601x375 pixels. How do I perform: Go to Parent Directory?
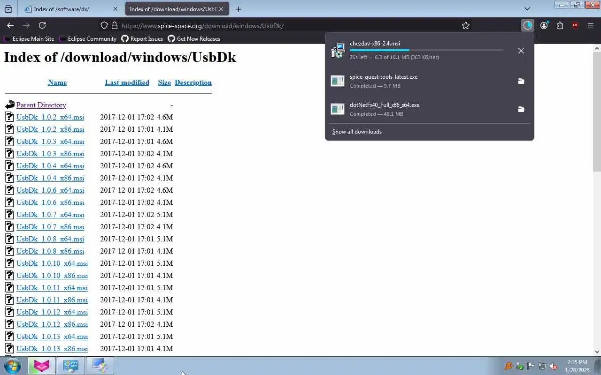[x=41, y=105]
